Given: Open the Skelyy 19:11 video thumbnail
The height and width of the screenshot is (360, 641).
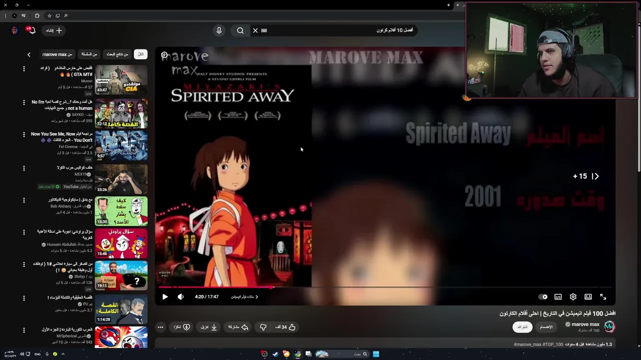Looking at the screenshot, I should [121, 275].
